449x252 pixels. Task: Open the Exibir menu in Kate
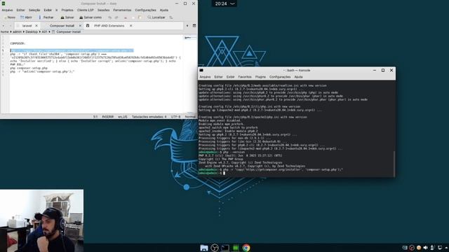[x=48, y=10]
